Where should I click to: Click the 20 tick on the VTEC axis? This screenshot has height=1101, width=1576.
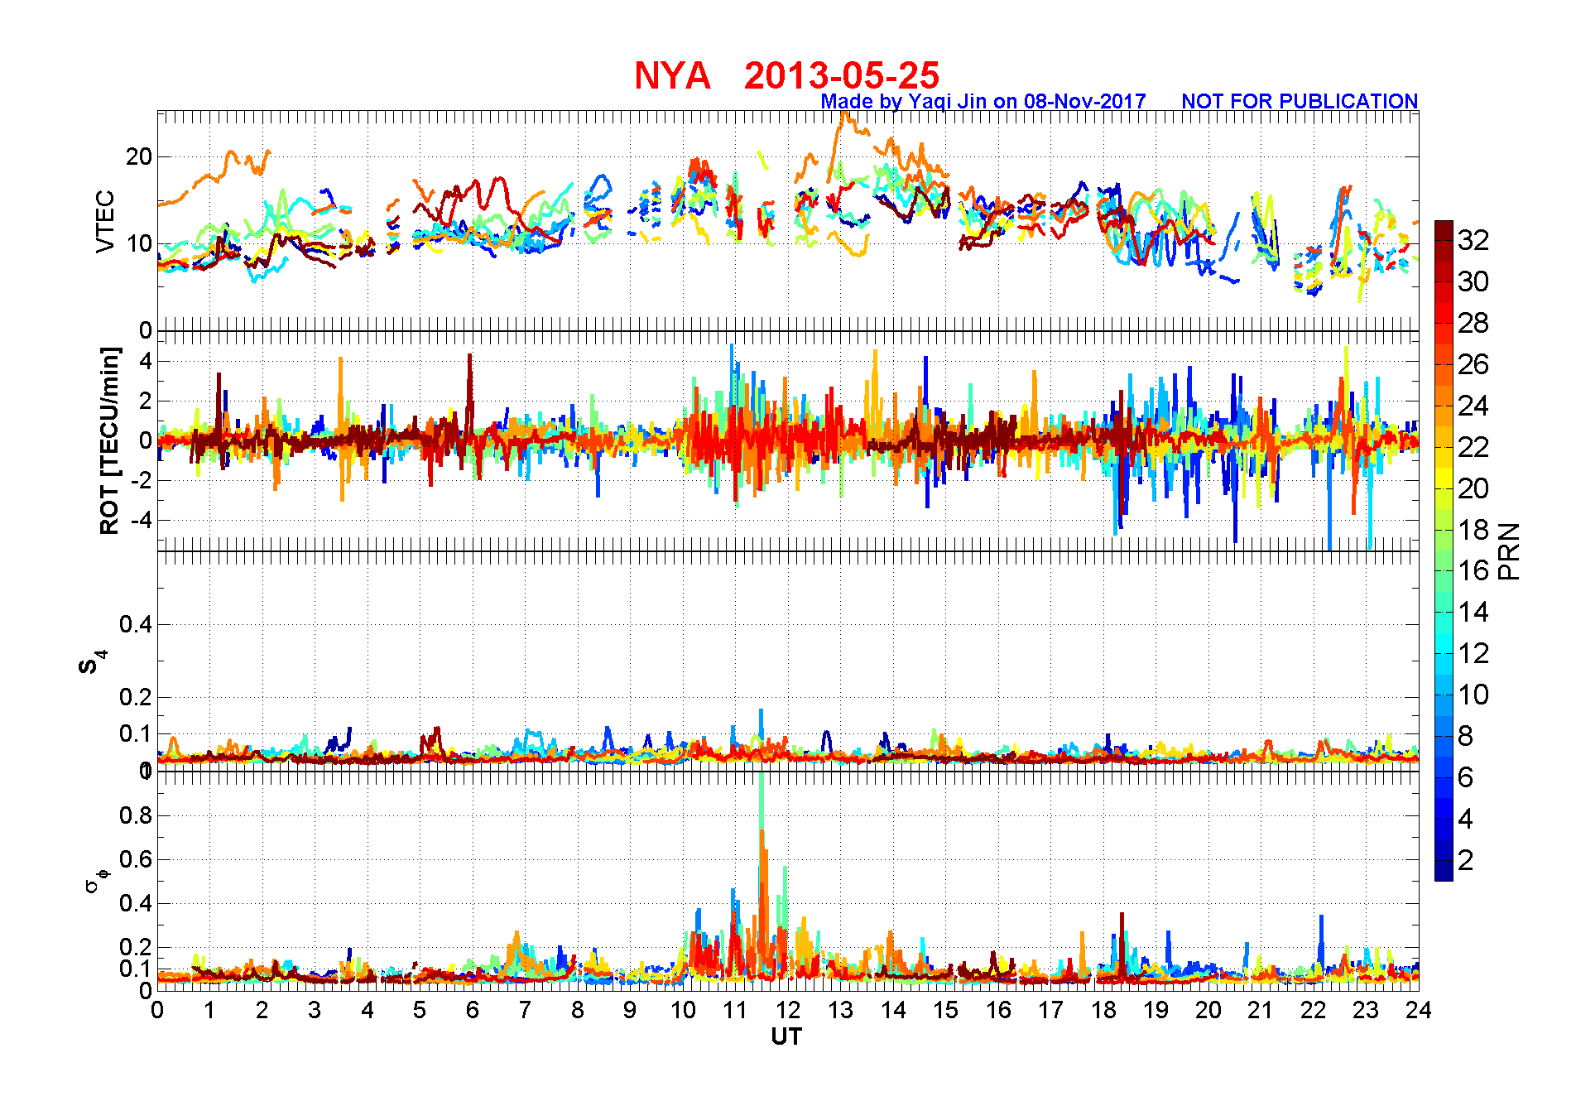tap(139, 156)
